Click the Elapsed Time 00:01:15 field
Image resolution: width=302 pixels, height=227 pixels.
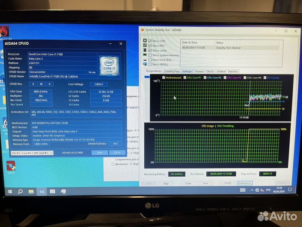[268, 174]
